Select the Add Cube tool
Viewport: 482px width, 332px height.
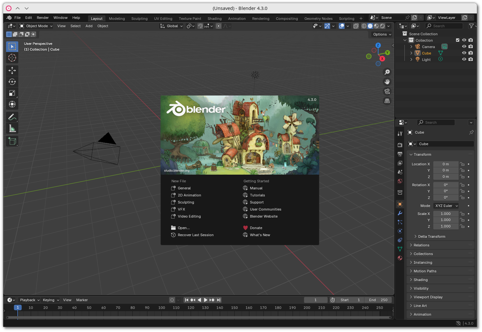[12, 141]
